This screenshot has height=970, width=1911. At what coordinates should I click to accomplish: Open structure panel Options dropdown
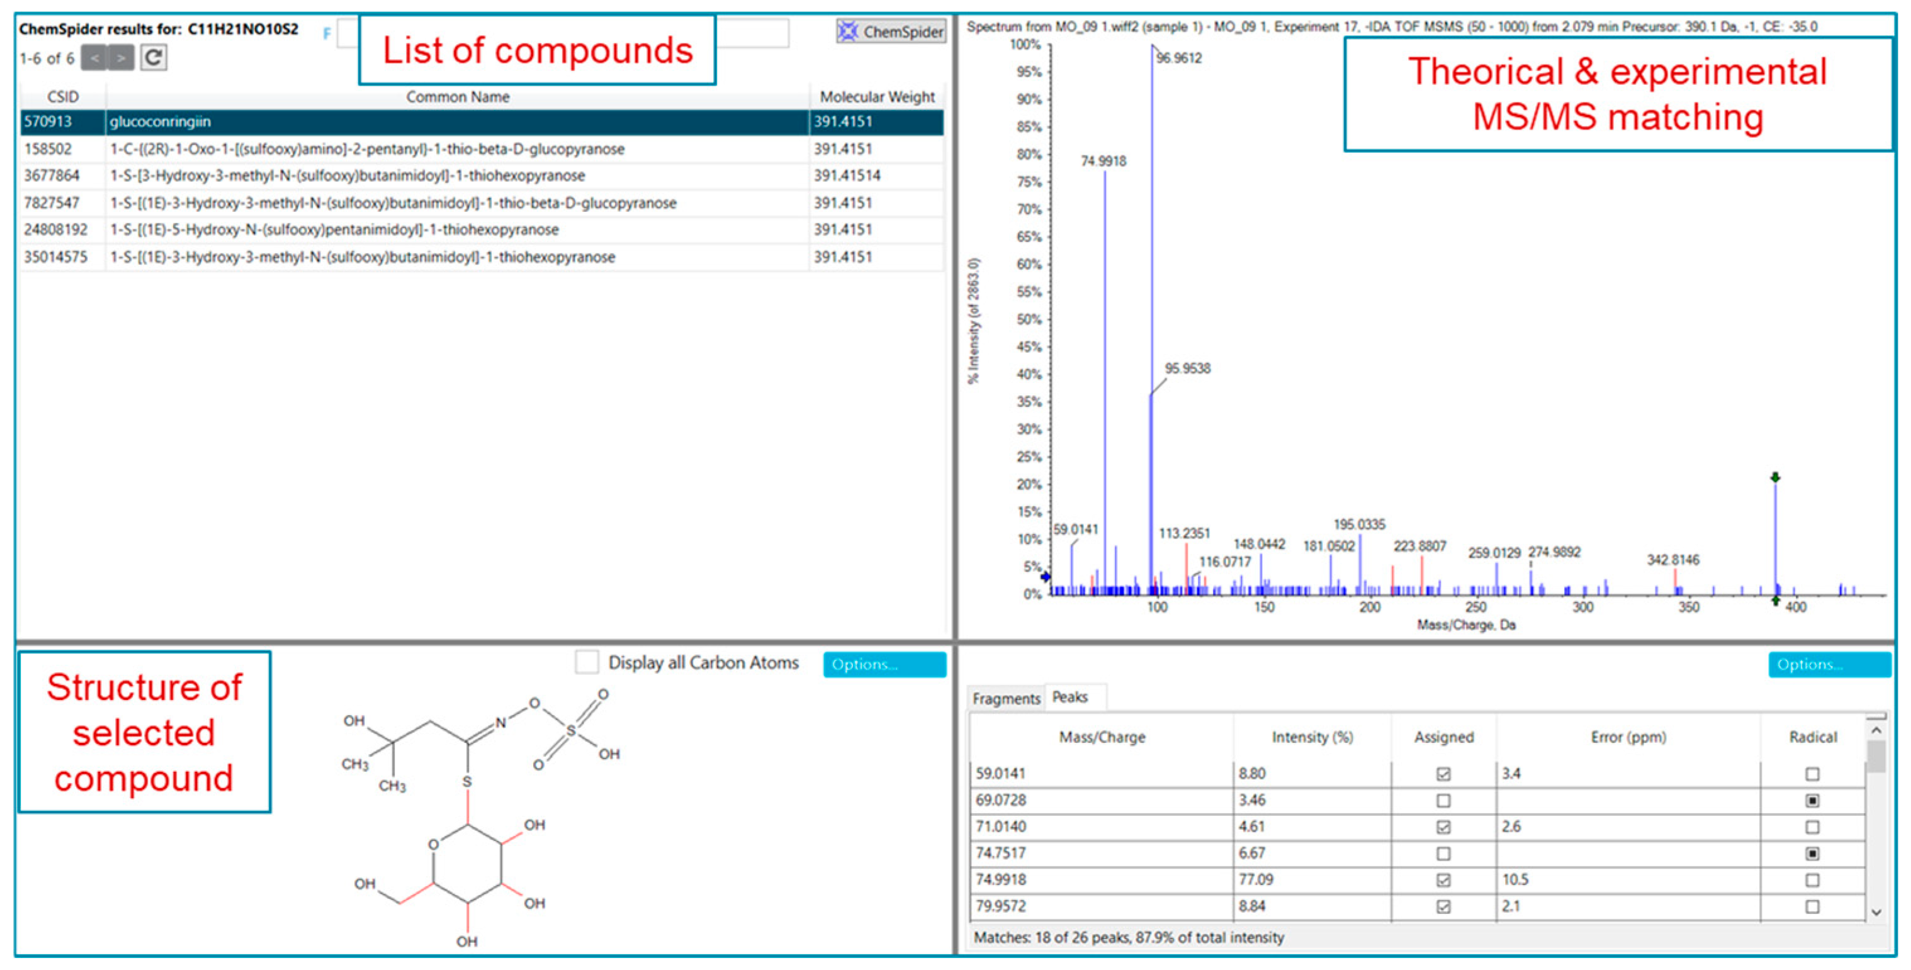pos(884,664)
